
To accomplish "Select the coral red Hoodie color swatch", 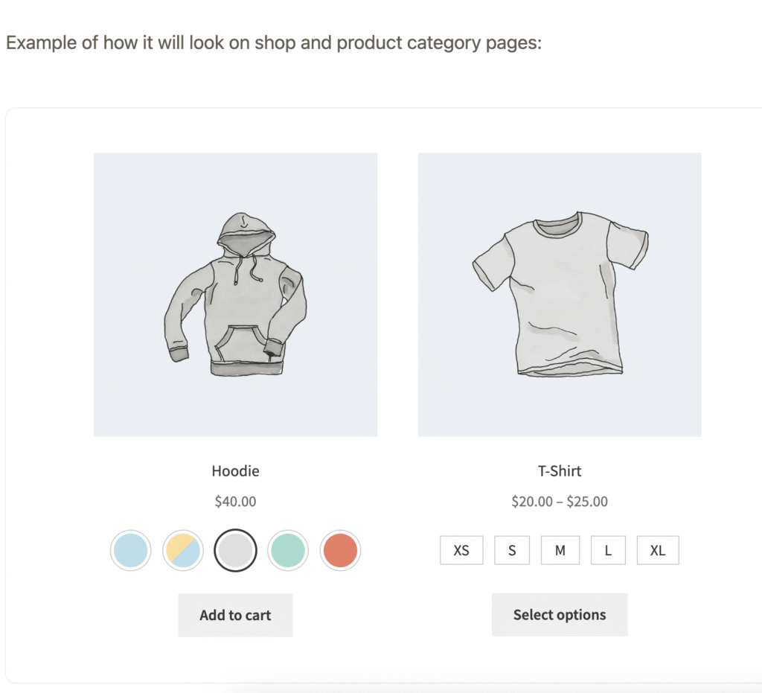I will click(x=340, y=551).
